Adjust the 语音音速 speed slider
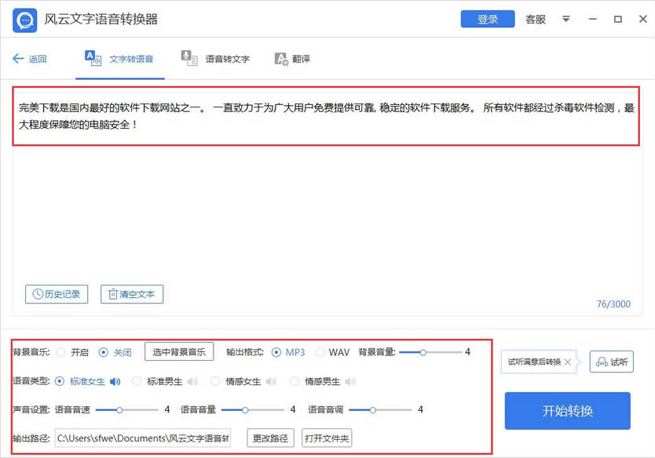The height and width of the screenshot is (458, 655). pos(119,410)
